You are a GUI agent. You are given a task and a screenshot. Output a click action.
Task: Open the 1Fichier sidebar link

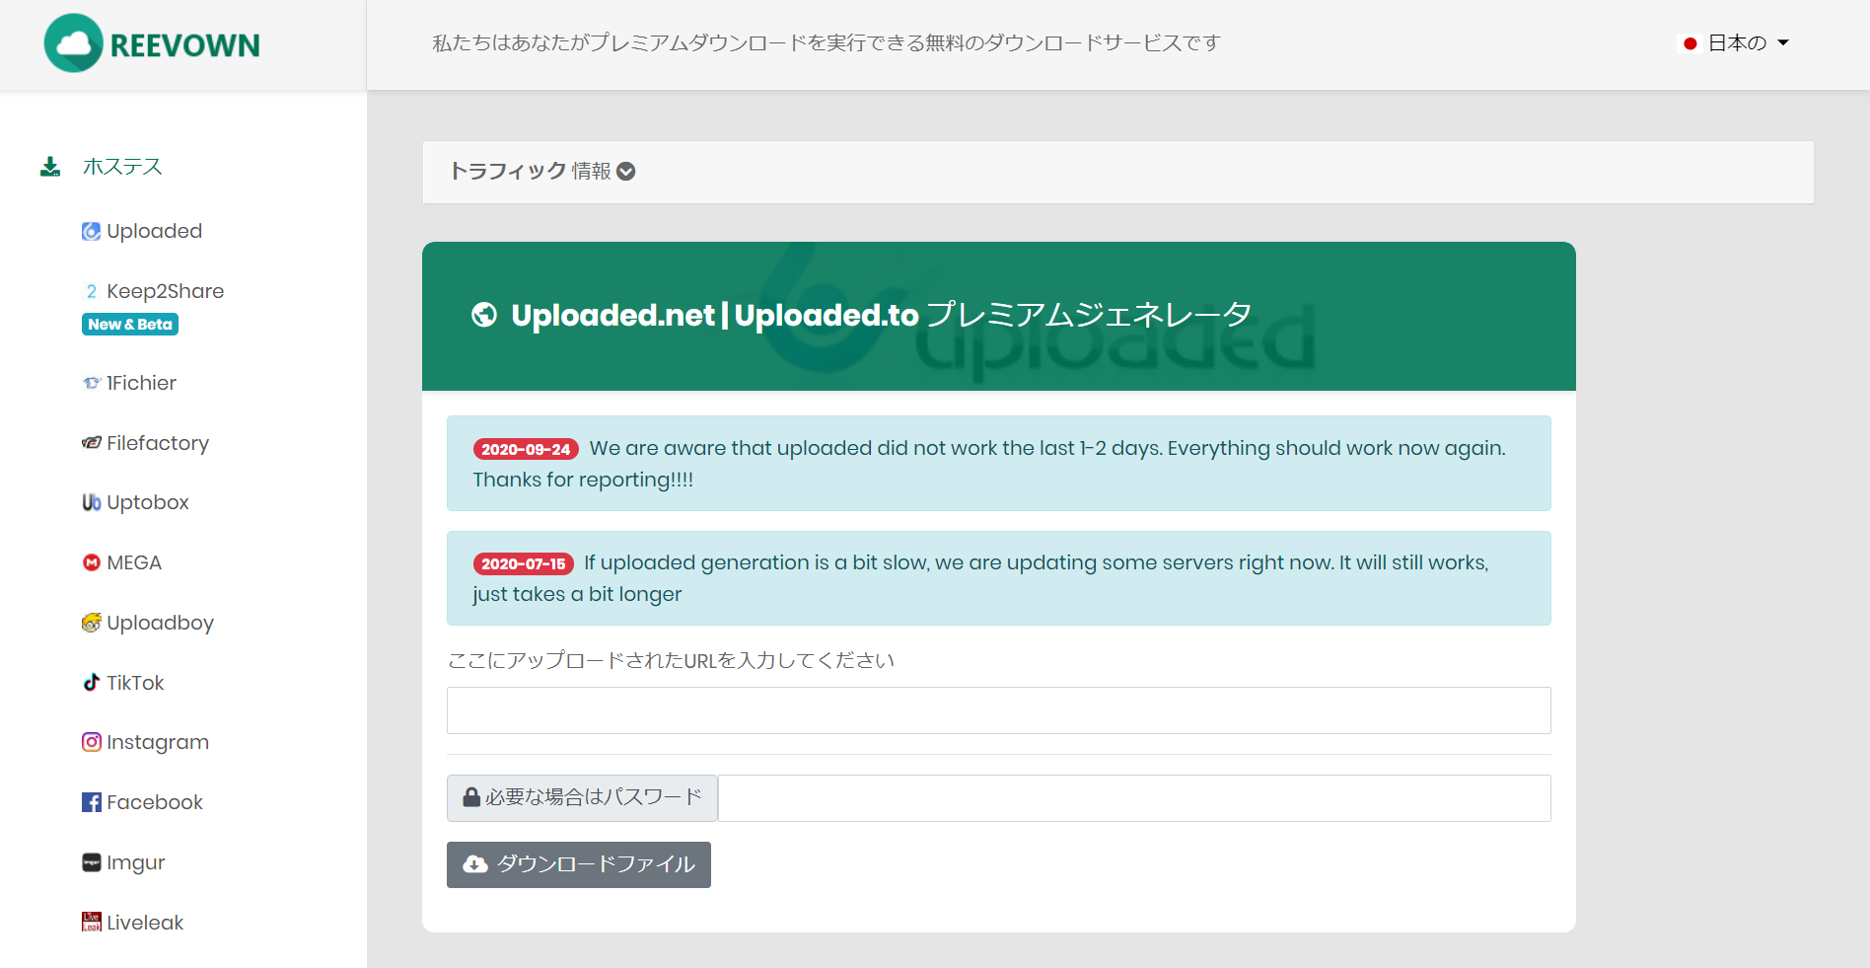click(x=141, y=383)
